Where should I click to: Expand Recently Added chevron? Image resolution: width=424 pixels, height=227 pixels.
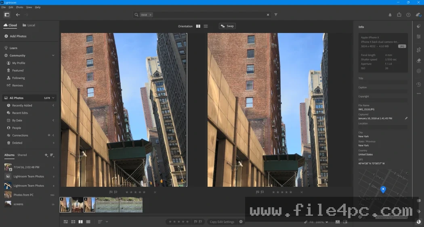tap(53, 105)
